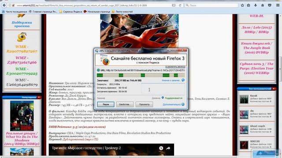
Task: Click Пауза button in download dialog
Action: [106, 104]
